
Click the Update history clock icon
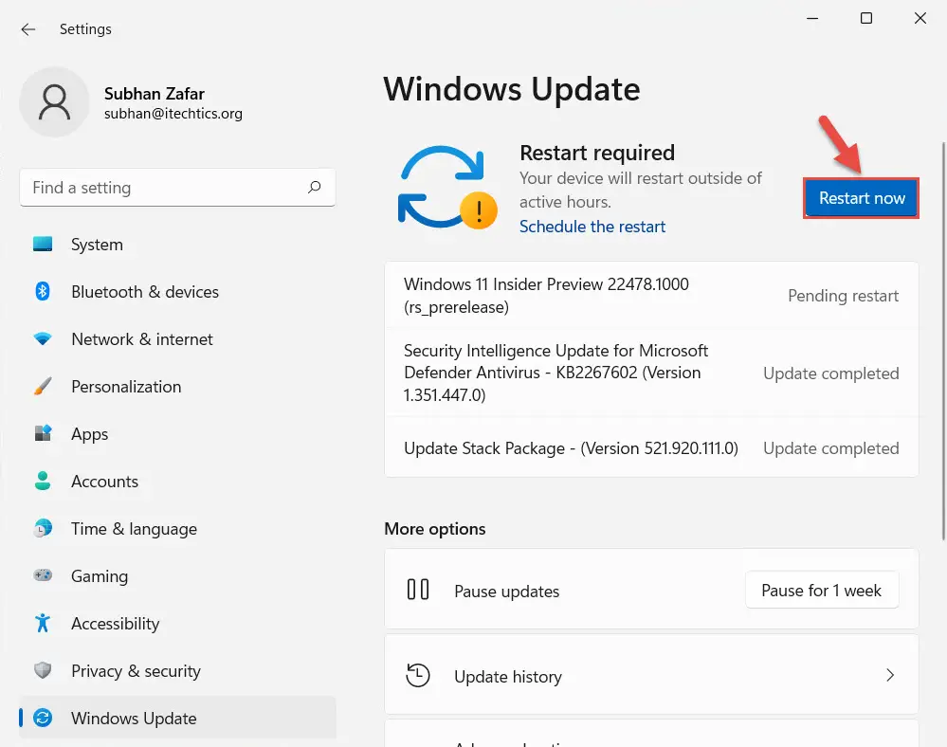tap(418, 675)
